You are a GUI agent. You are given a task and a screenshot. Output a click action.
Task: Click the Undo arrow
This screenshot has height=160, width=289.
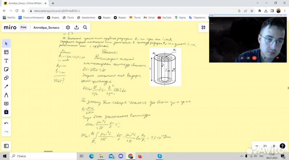pos(6,123)
